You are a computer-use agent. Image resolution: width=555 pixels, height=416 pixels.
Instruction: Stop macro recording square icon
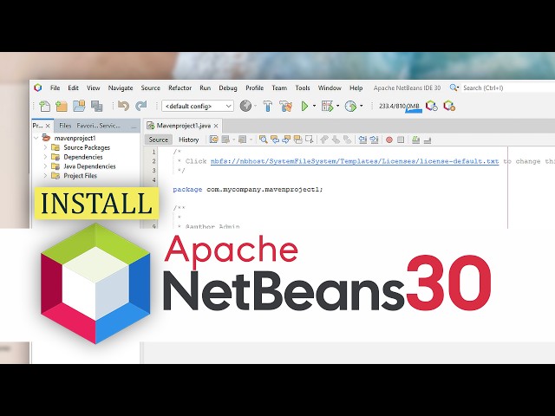pyautogui.click(x=401, y=140)
